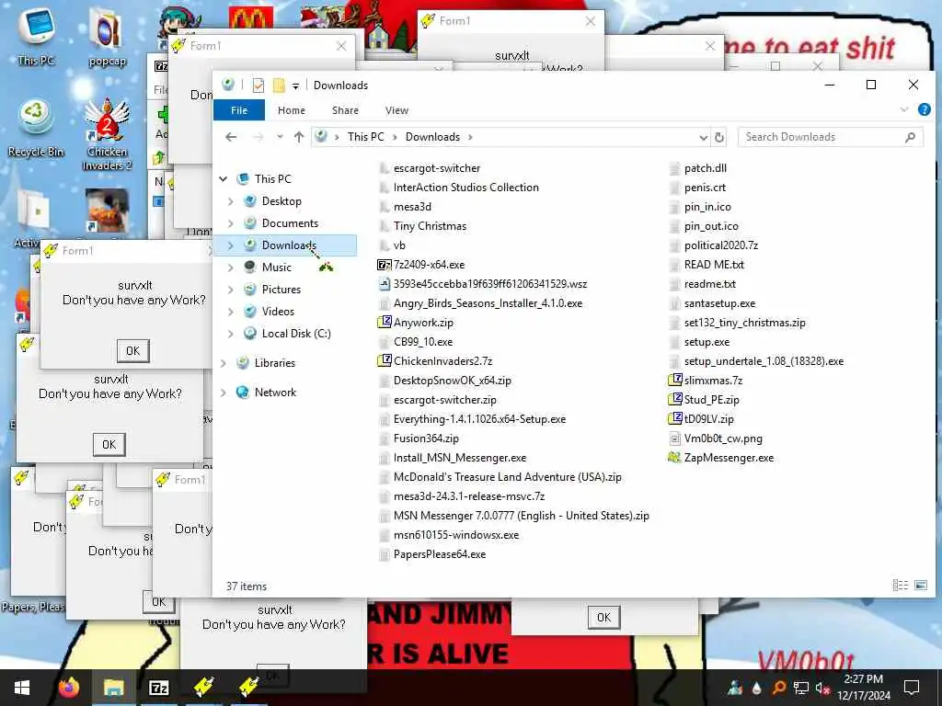942x706 pixels.
Task: Expand Local Disk (C:) tree node
Action: pos(231,334)
